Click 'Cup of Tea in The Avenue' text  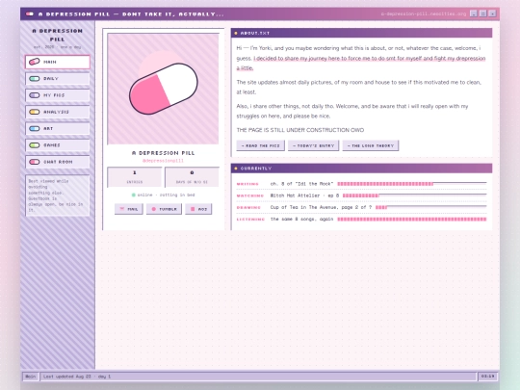point(321,207)
